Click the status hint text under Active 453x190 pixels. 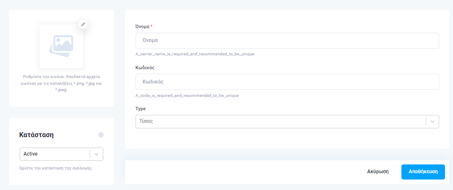[56, 168]
